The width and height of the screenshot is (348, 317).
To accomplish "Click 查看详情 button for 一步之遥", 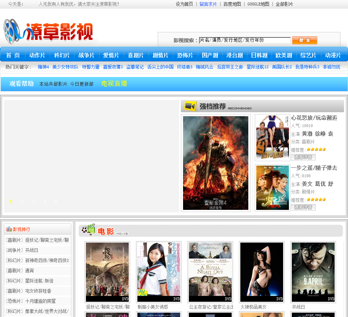I will [x=303, y=207].
